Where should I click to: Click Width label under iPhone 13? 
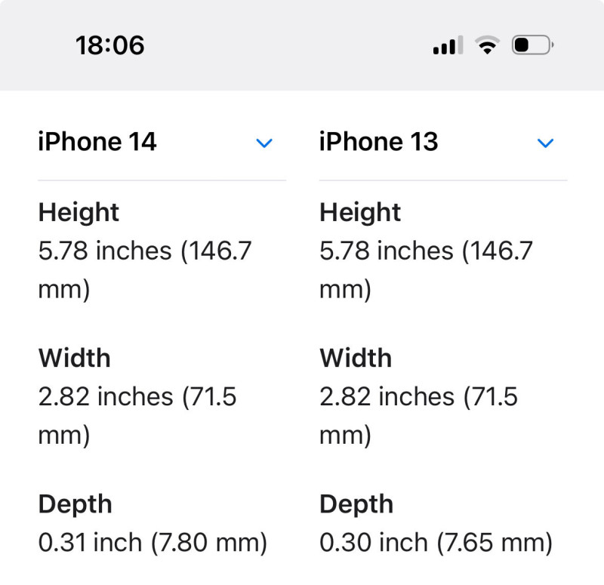click(x=356, y=358)
